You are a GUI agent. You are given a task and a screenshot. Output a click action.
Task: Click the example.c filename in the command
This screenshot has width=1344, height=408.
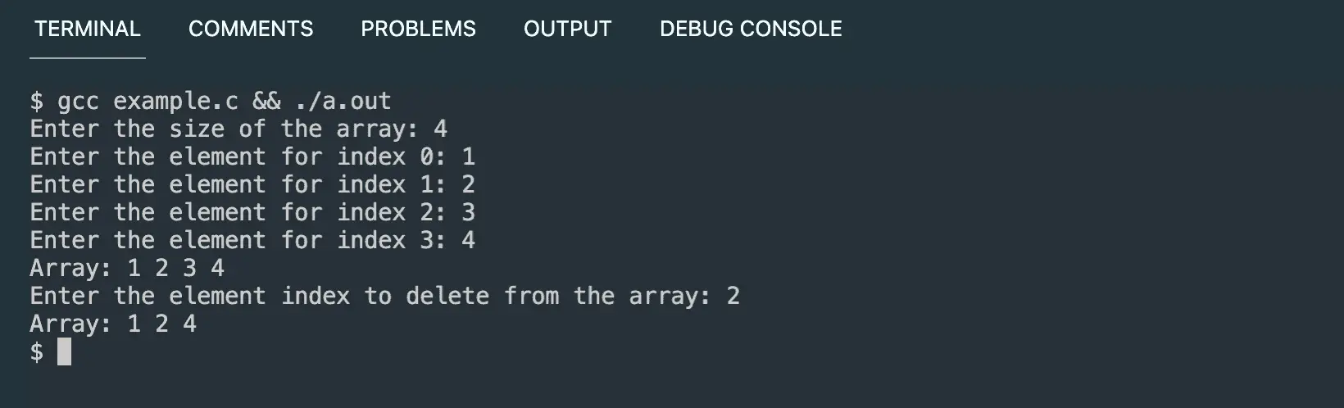[175, 102]
